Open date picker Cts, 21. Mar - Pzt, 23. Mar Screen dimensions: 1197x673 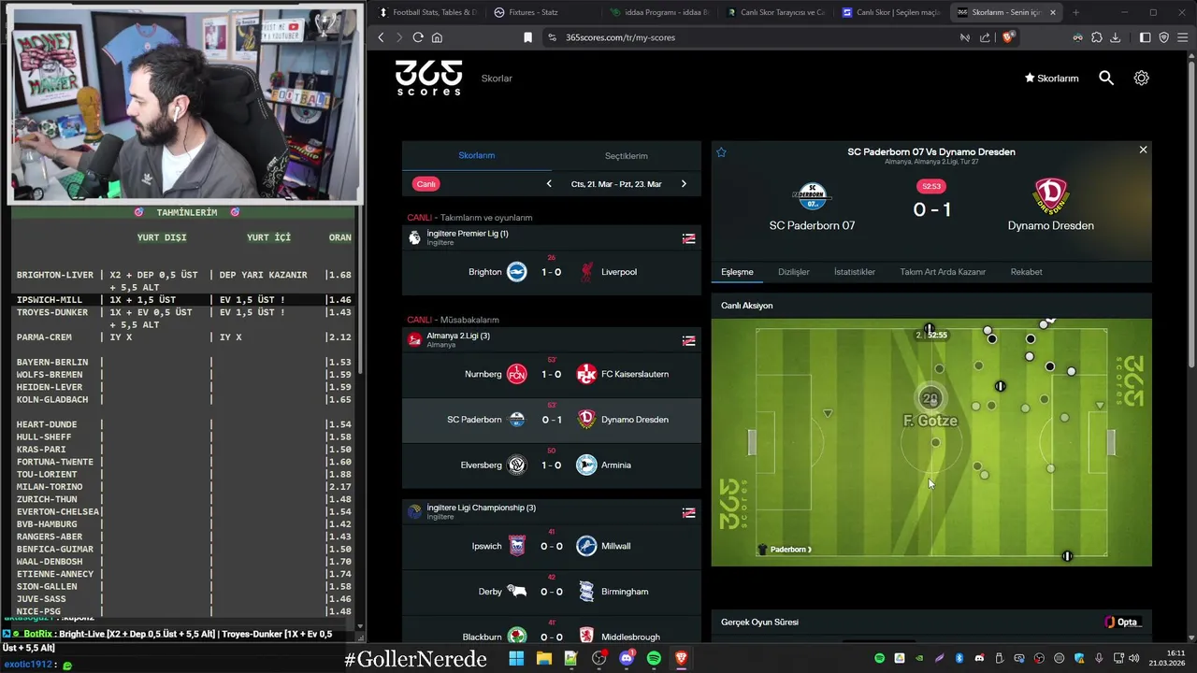coord(616,184)
